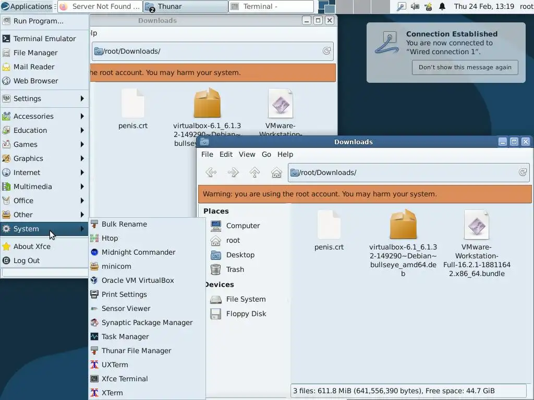Viewport: 534px width, 400px height.
Task: Open Mail Reader
Action: pos(45,67)
